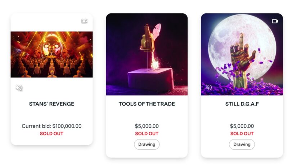Open the Stans' Revenge artwork preview
This screenshot has height=166, width=288.
pos(51,54)
